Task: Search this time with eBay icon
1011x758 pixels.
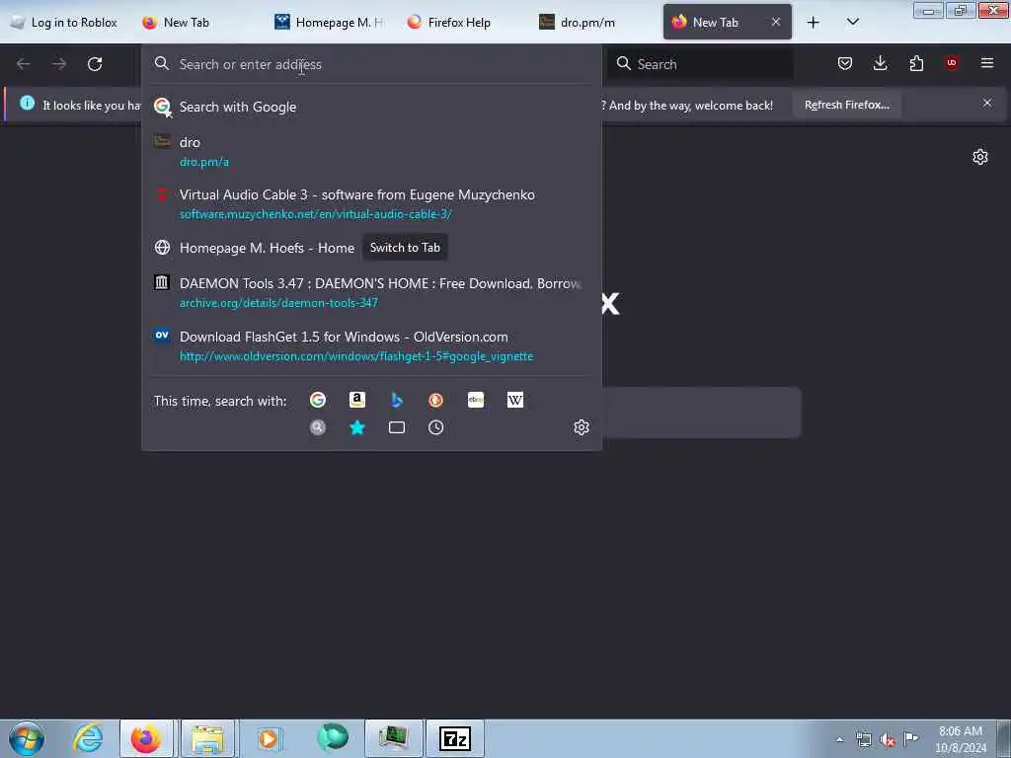Action: tap(476, 401)
